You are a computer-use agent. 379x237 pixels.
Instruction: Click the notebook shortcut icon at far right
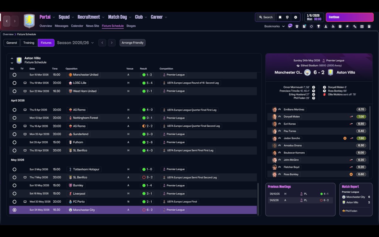click(x=369, y=26)
